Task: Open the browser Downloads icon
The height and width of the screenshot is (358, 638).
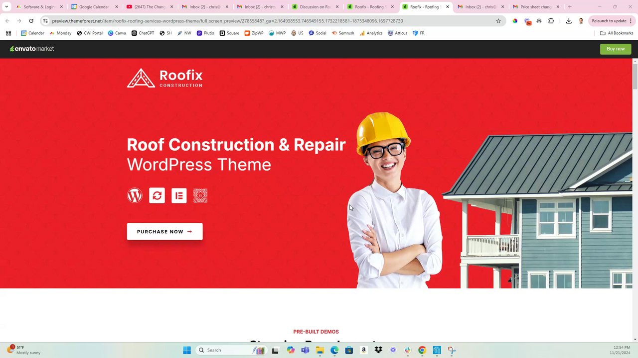Action: 569,21
